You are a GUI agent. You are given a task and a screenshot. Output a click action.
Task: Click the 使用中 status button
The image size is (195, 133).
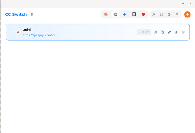(144, 32)
